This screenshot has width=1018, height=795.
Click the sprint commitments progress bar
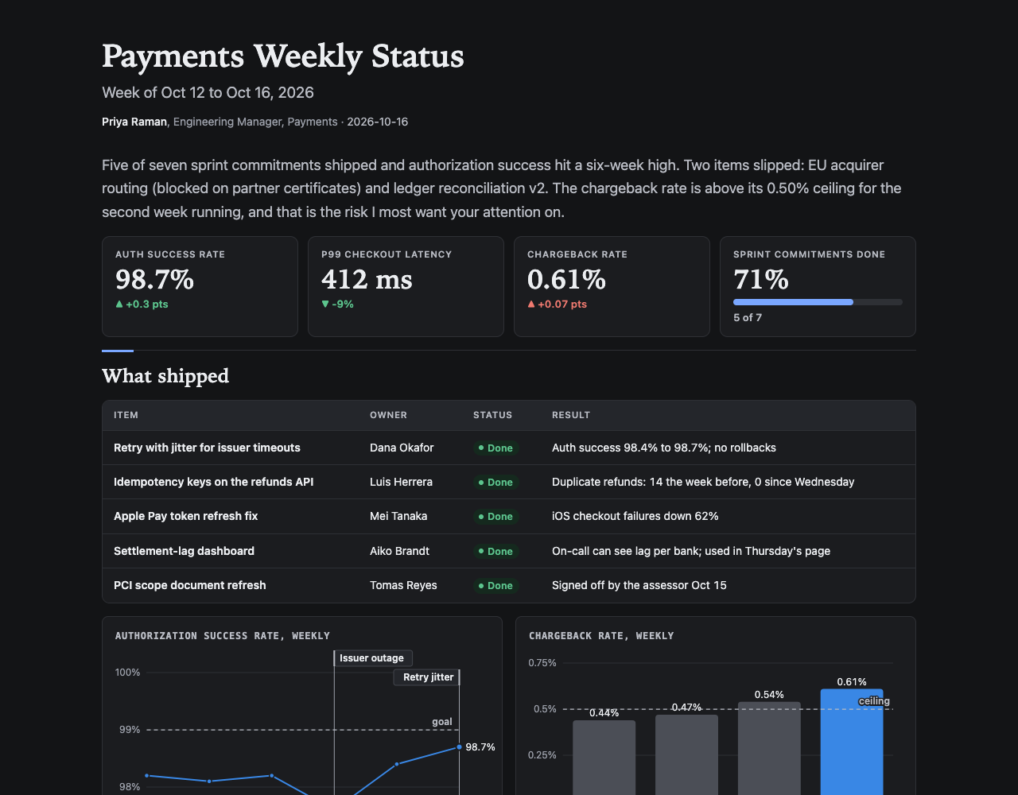coord(818,302)
